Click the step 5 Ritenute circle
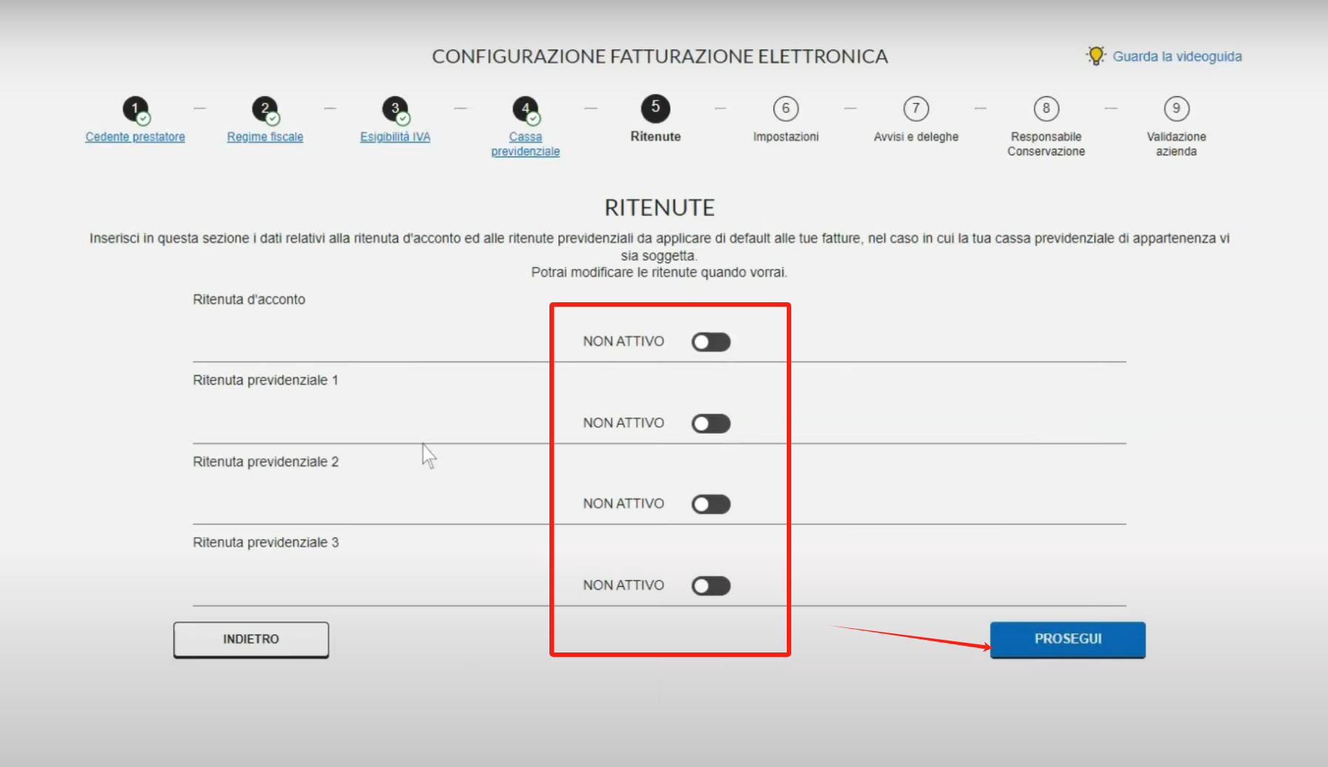Image resolution: width=1328 pixels, height=767 pixels. pos(656,109)
